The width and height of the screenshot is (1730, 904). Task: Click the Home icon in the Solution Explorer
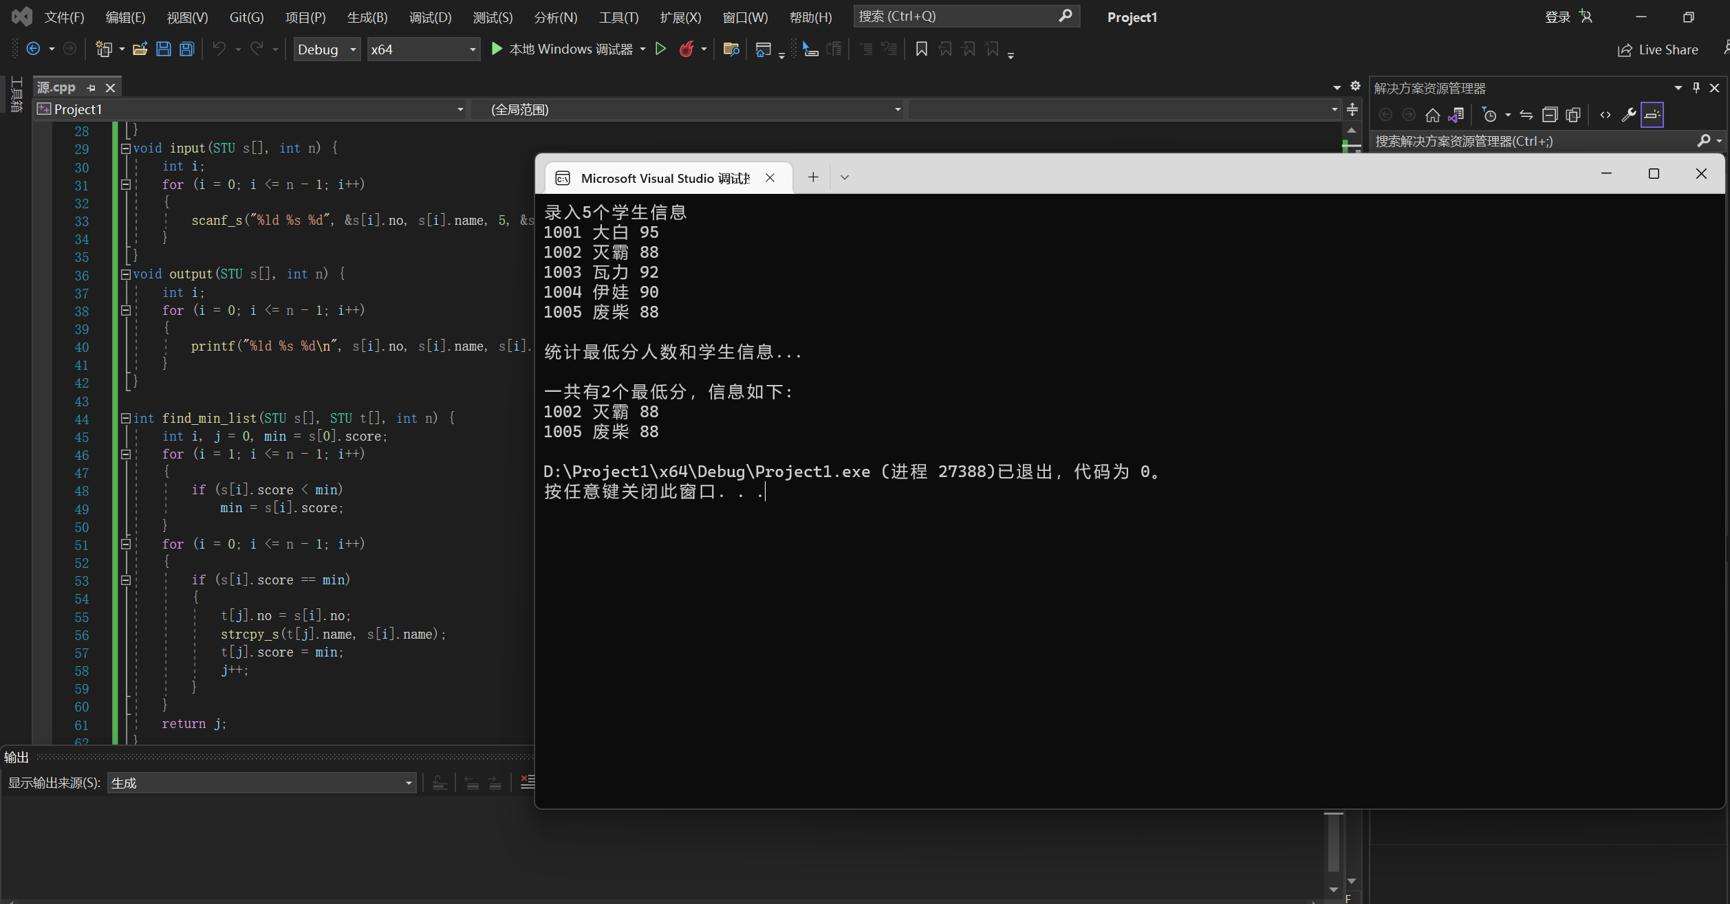[1432, 115]
